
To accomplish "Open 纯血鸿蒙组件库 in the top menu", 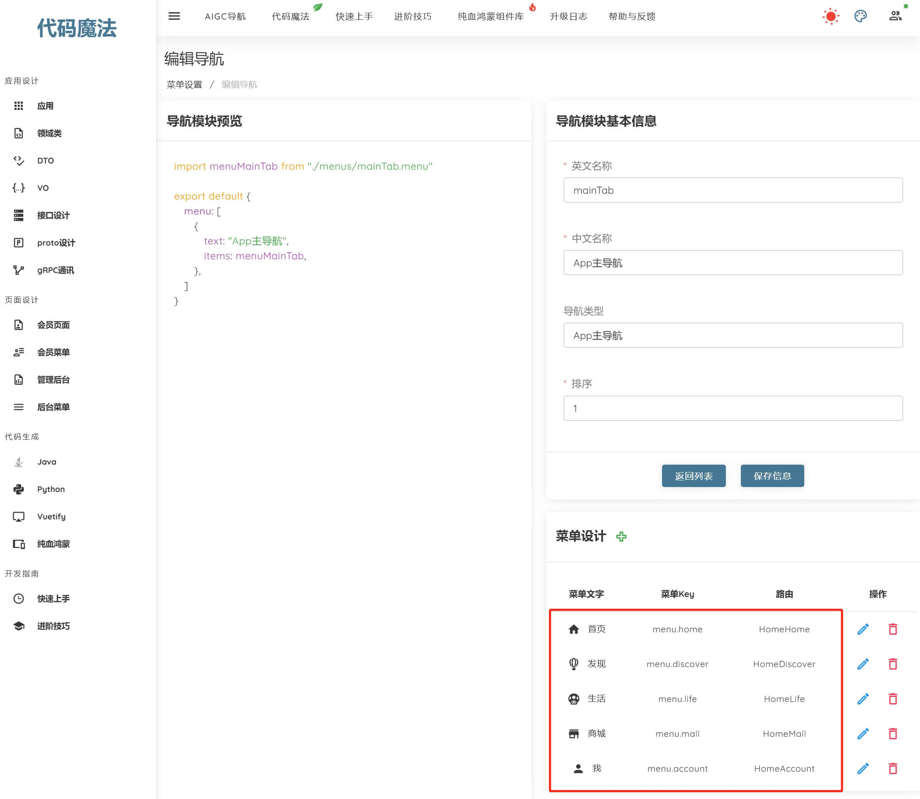I will click(x=490, y=17).
